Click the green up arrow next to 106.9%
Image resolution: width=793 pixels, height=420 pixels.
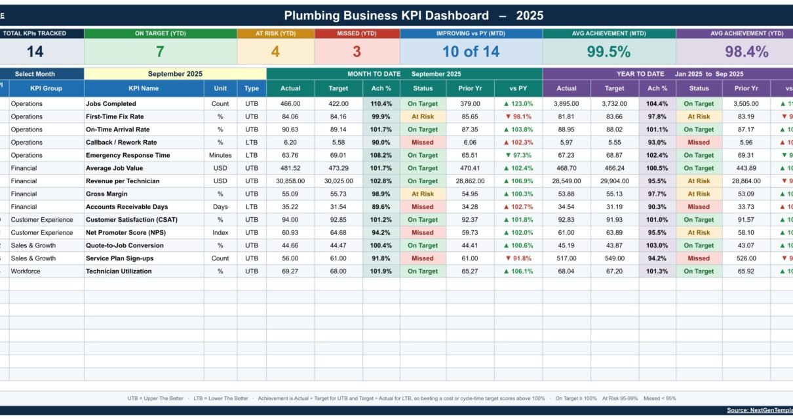506,181
